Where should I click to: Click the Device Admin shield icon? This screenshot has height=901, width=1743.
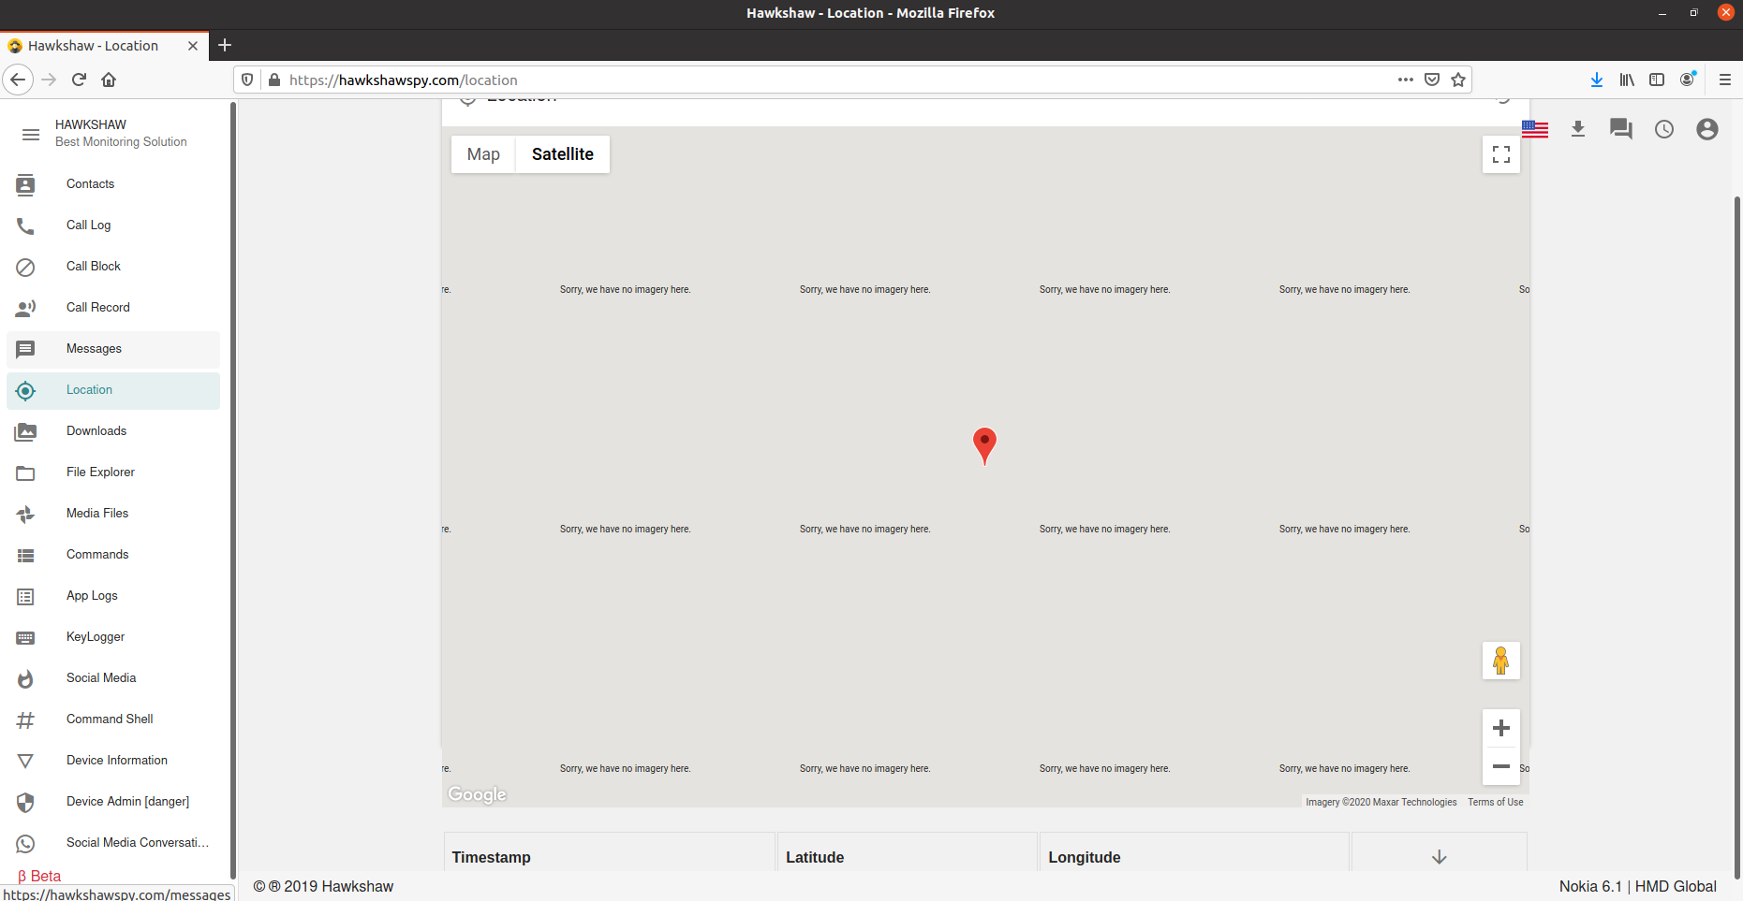(x=25, y=803)
